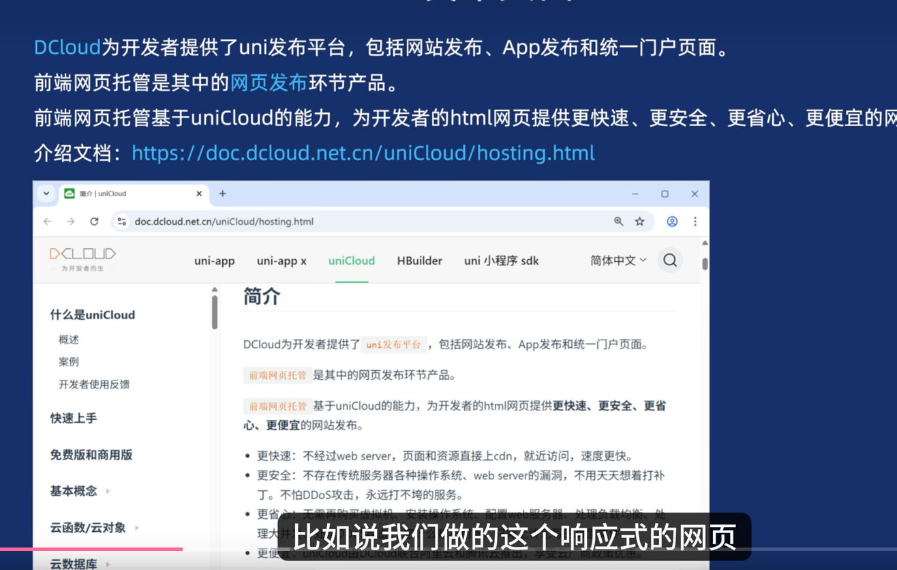Open the HBuilder nav tab
This screenshot has height=570, width=897.
pyautogui.click(x=420, y=261)
